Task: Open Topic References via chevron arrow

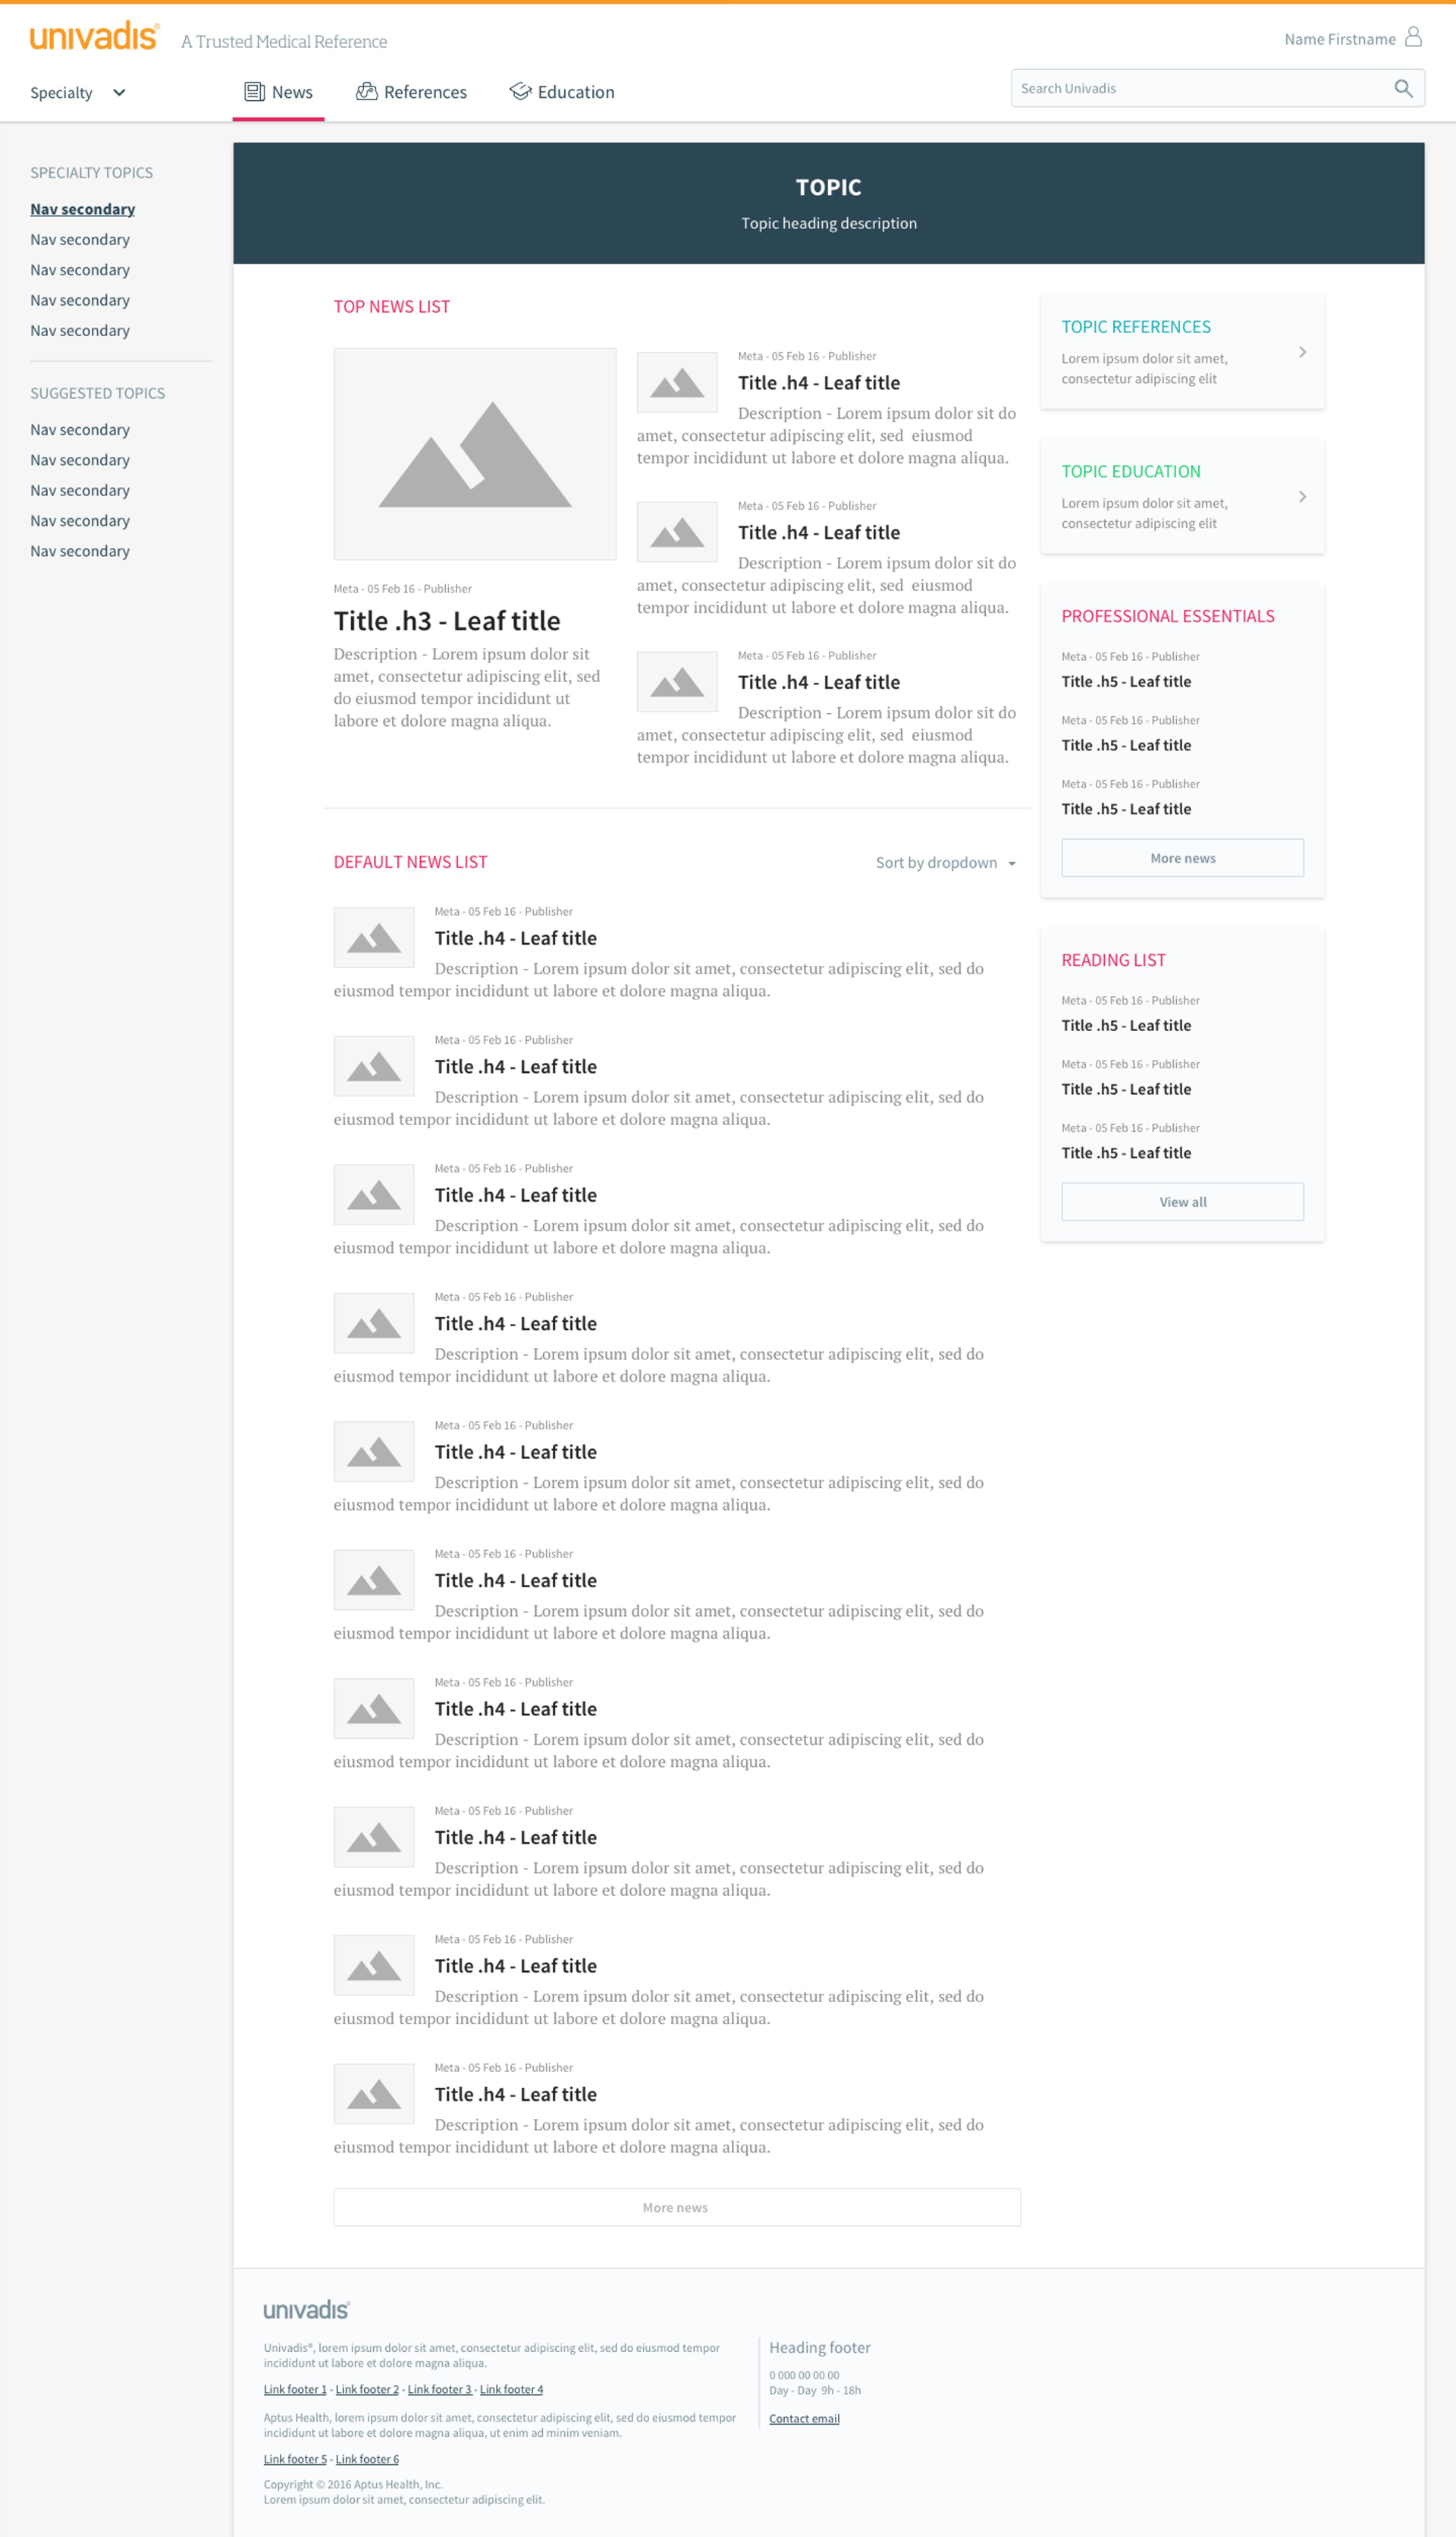Action: 1302,352
